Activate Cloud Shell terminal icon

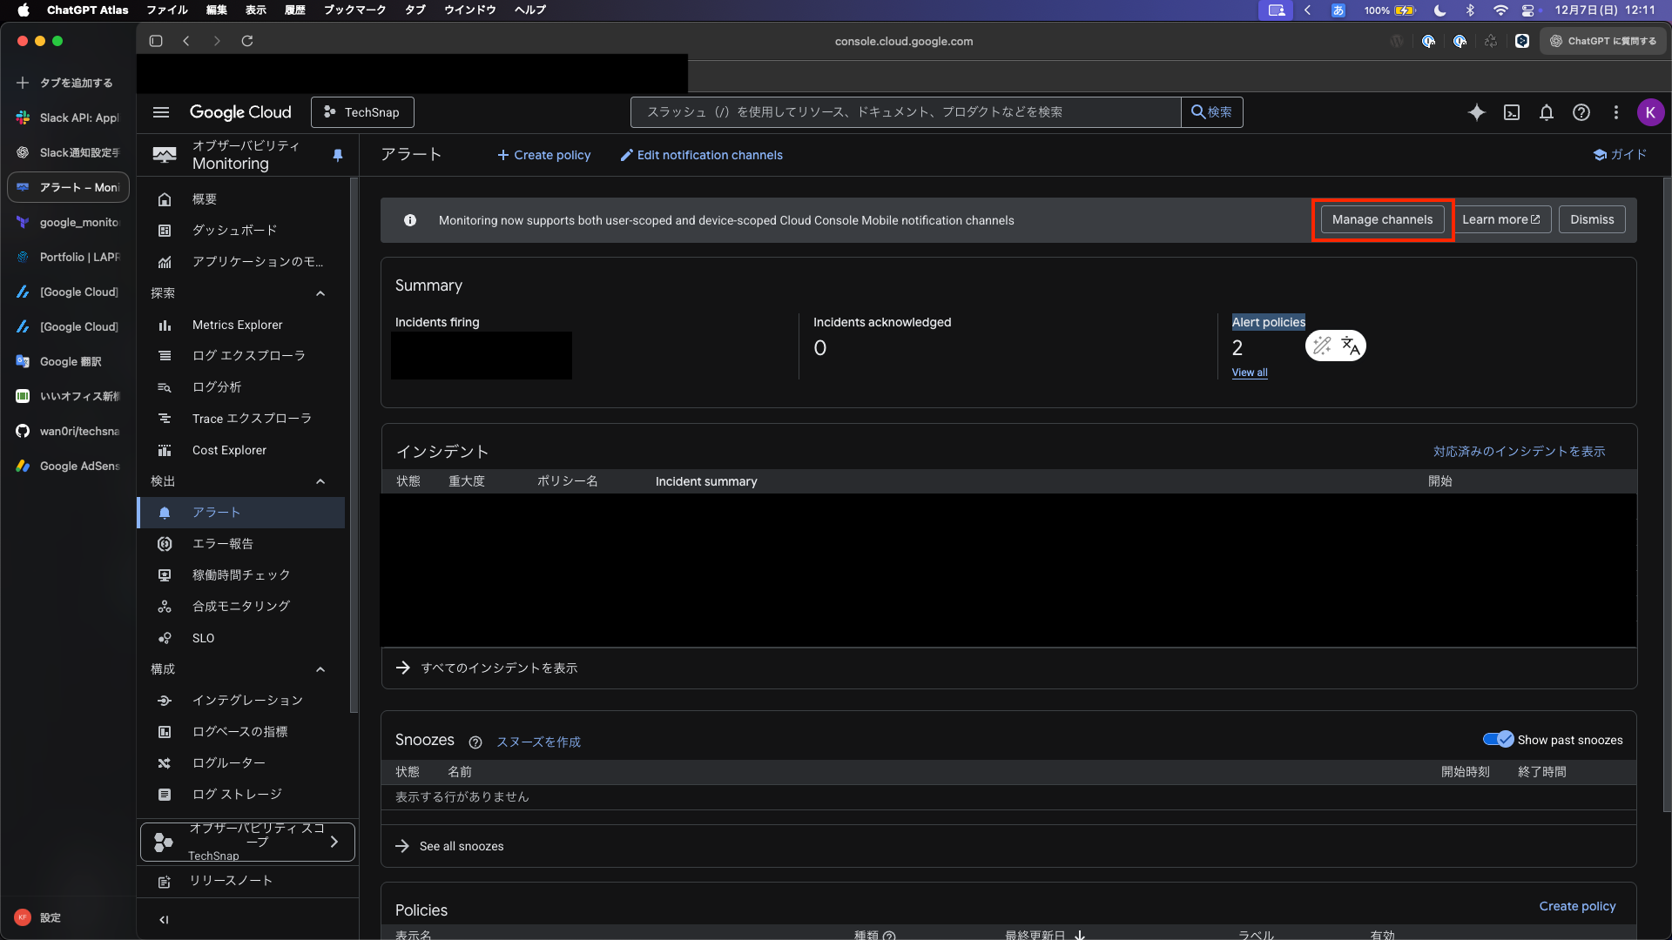click(1512, 112)
